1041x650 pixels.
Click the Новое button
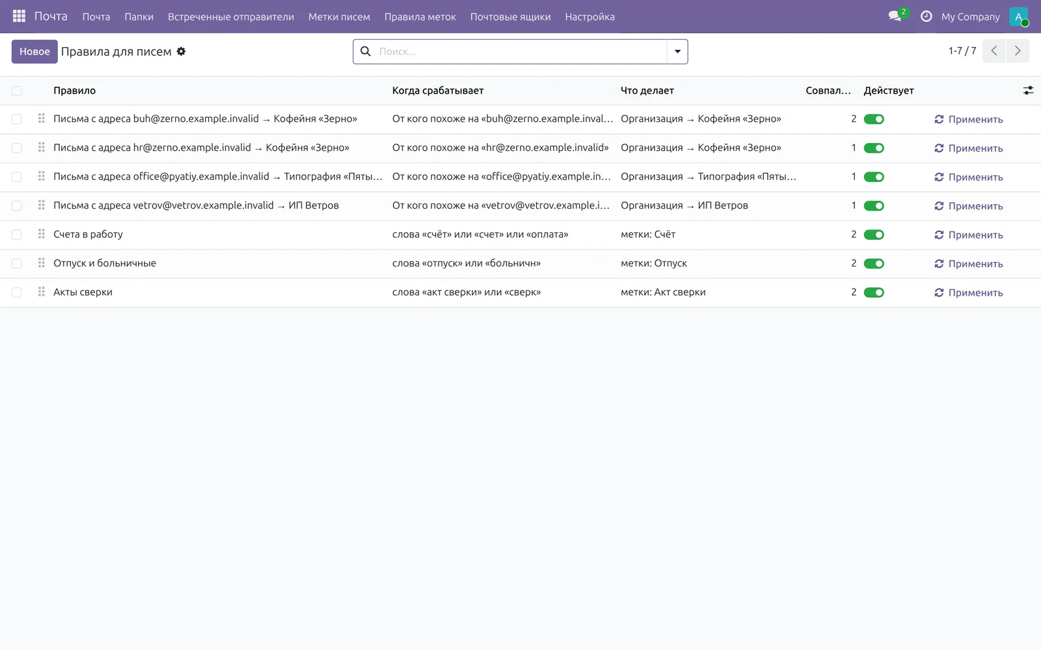click(x=34, y=51)
